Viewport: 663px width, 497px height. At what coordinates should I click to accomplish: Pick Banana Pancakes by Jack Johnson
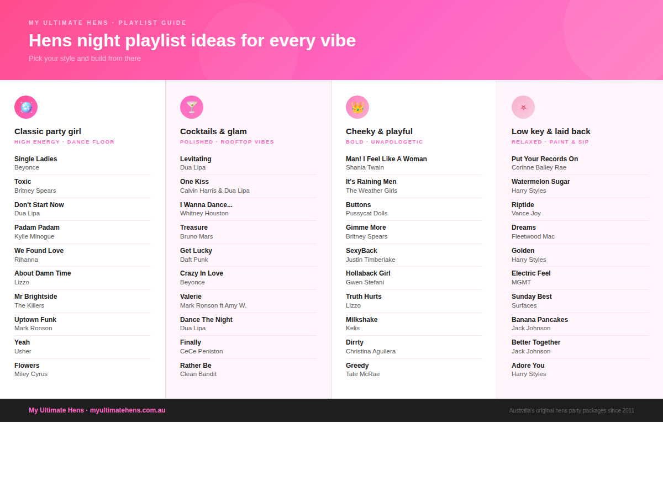(x=540, y=320)
